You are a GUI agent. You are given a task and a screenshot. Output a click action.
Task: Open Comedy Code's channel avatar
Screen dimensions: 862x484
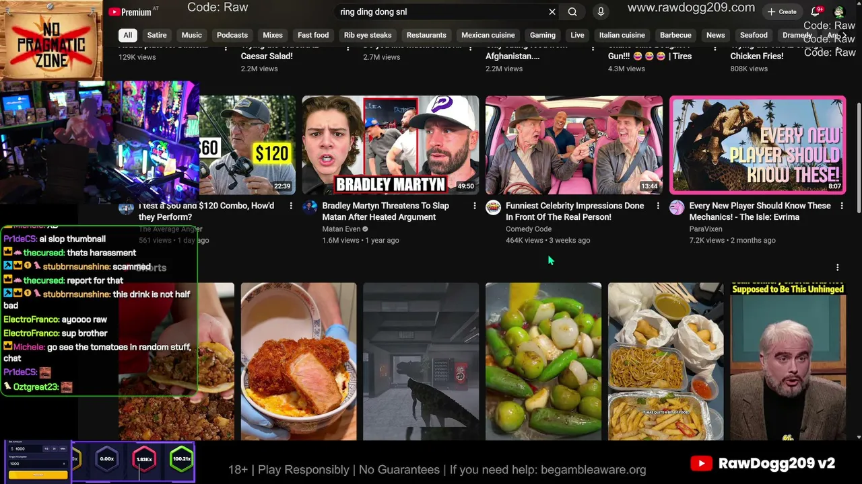pyautogui.click(x=494, y=207)
